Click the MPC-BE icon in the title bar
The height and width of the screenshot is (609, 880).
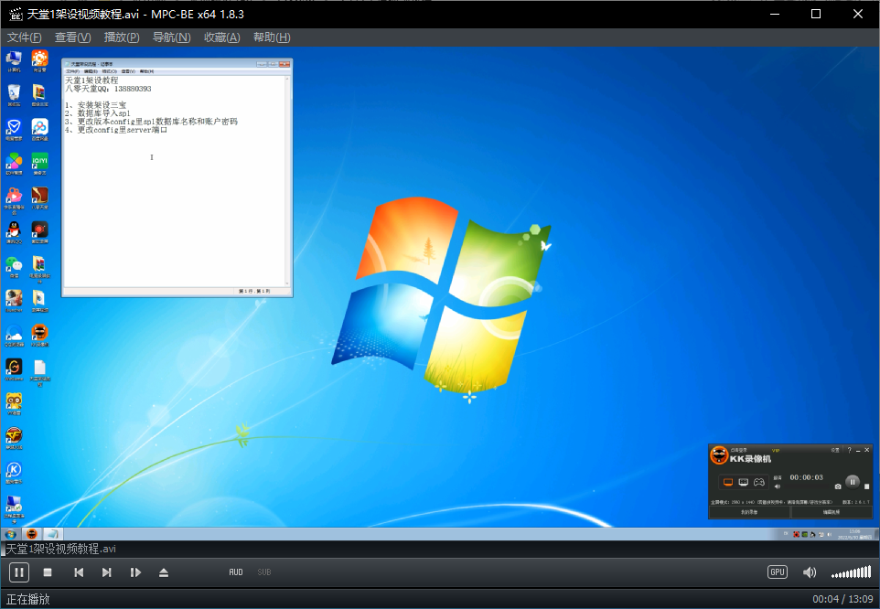pyautogui.click(x=16, y=14)
